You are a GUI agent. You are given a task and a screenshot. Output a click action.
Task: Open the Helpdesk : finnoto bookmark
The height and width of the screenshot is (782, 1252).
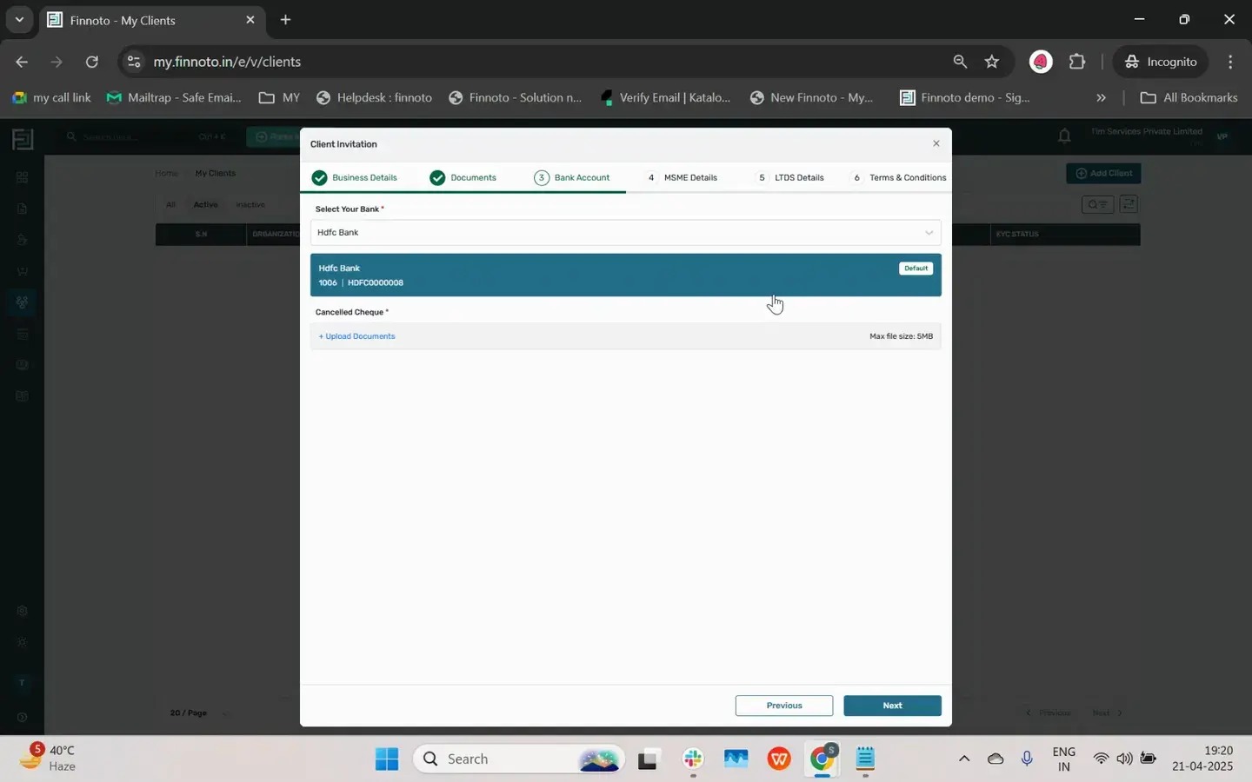(374, 97)
